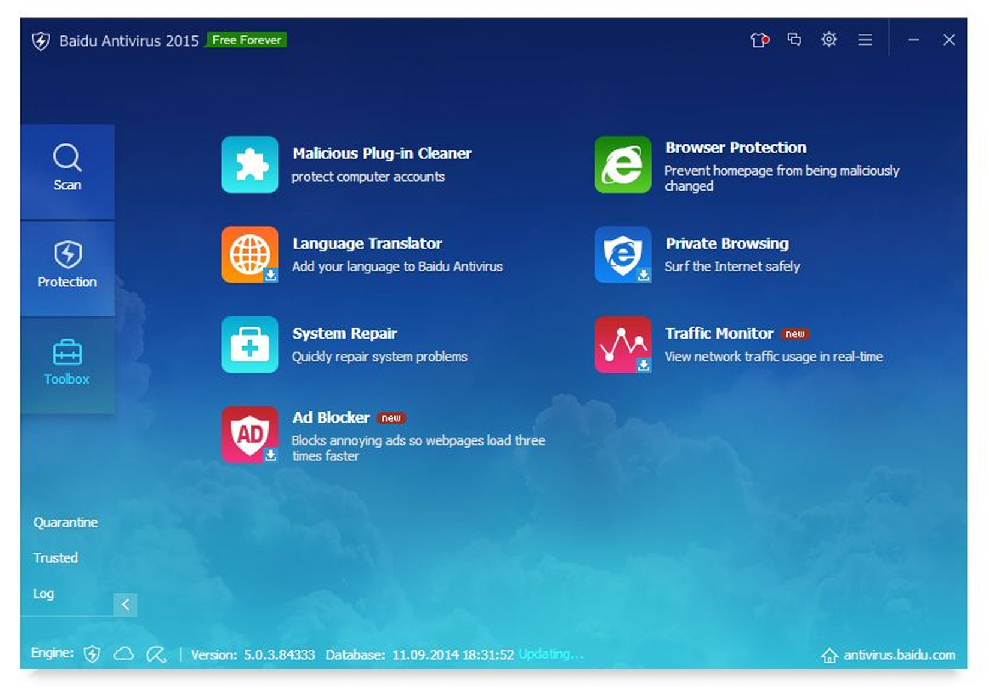The image size is (989, 688).
Task: View the Log page
Action: click(x=43, y=593)
